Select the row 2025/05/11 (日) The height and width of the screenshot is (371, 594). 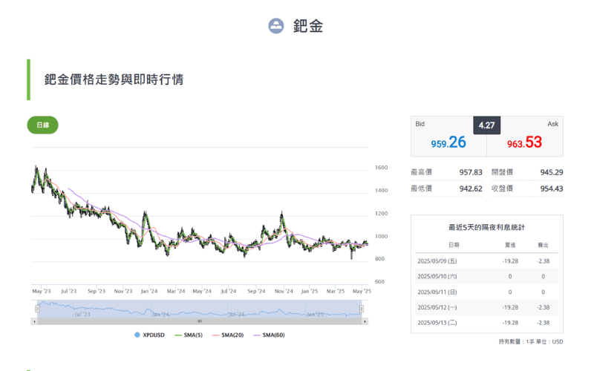tap(487, 292)
